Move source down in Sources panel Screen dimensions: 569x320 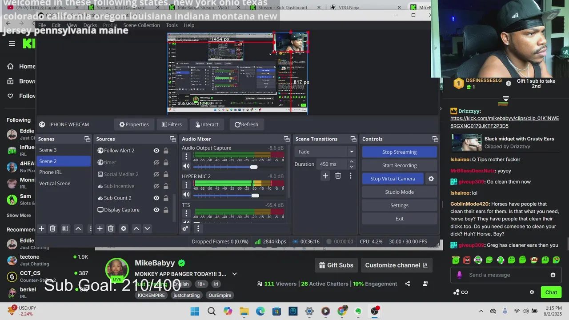point(147,228)
